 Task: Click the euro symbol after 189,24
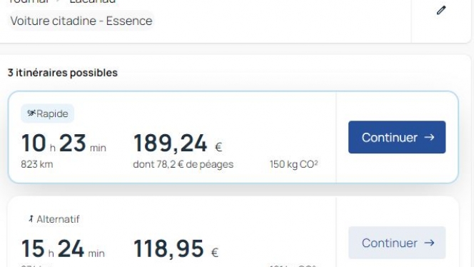(x=218, y=147)
